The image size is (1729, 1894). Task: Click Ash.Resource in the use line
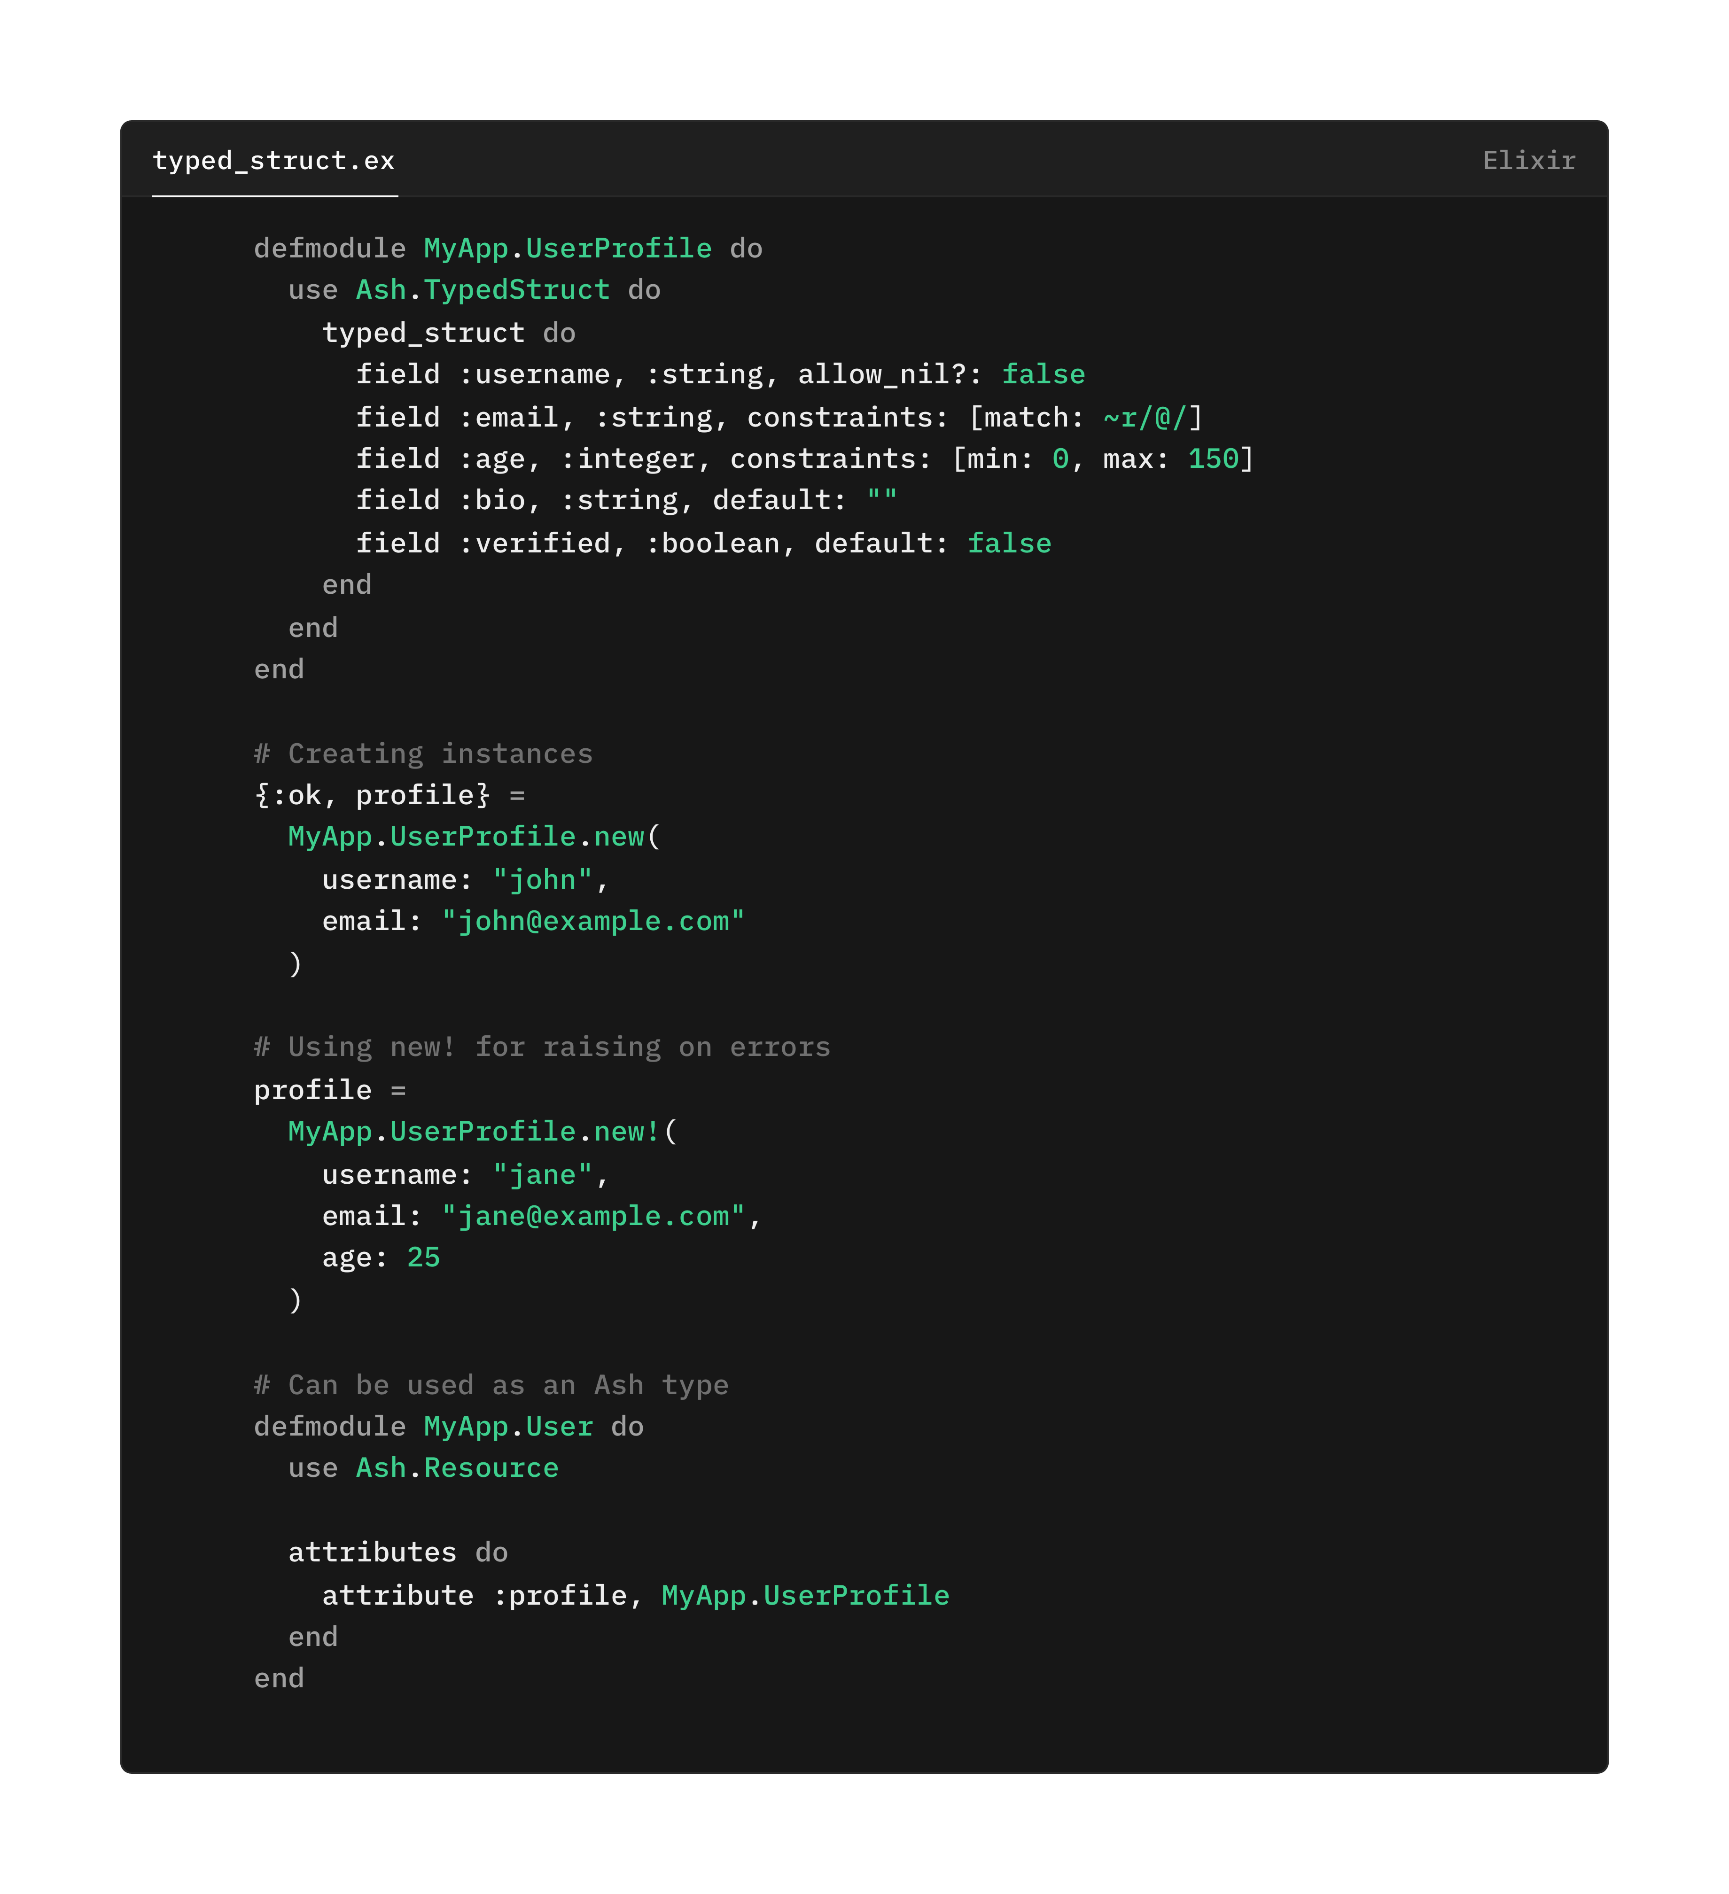[457, 1467]
